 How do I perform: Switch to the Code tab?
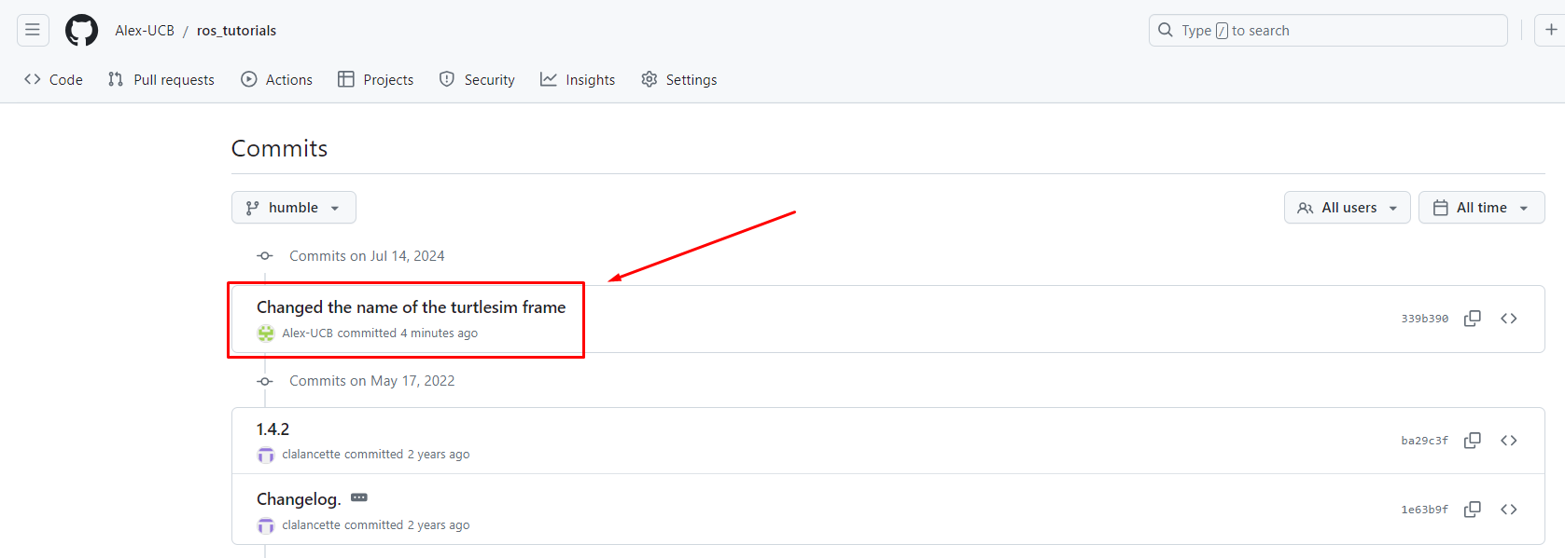(53, 79)
